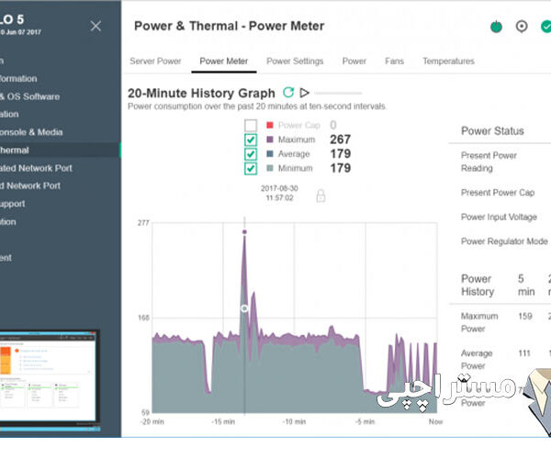Click the Power Cap value 0
551x459 pixels.
[333, 125]
